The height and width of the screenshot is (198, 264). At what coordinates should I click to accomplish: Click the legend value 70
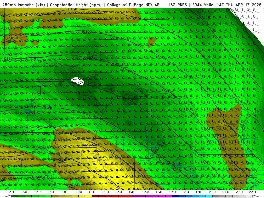[38, 192]
